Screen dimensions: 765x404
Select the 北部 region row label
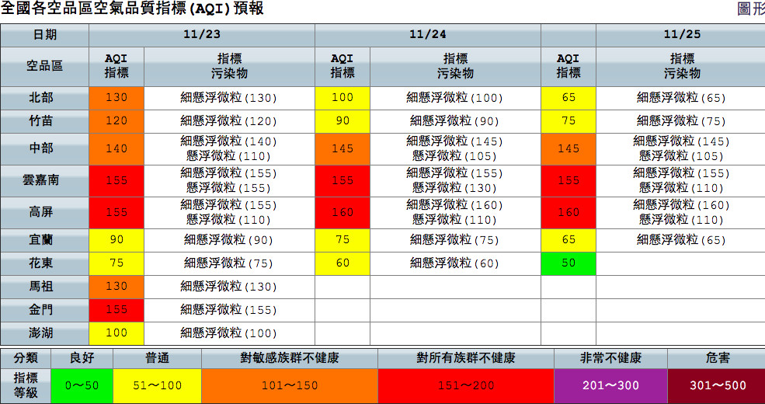(44, 98)
